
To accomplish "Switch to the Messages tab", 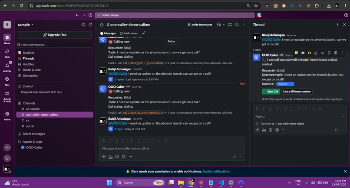I will click(x=108, y=33).
